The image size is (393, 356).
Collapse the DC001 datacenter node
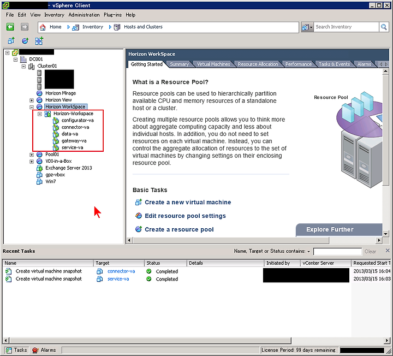click(15, 60)
